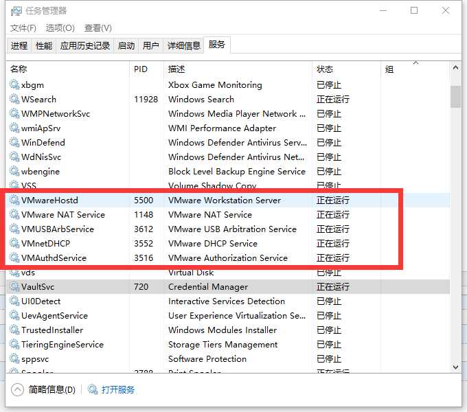This screenshot has width=467, height=412.
Task: Switch to the 性能 tab
Action: point(44,45)
